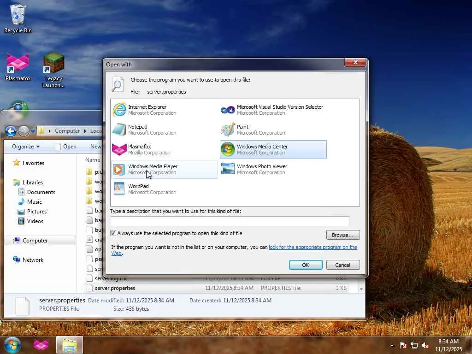Expand breadcrumb arrow before Computer

click(50, 131)
